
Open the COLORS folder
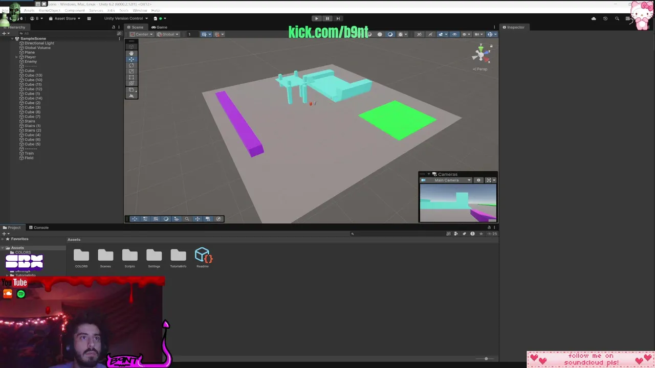tap(81, 258)
